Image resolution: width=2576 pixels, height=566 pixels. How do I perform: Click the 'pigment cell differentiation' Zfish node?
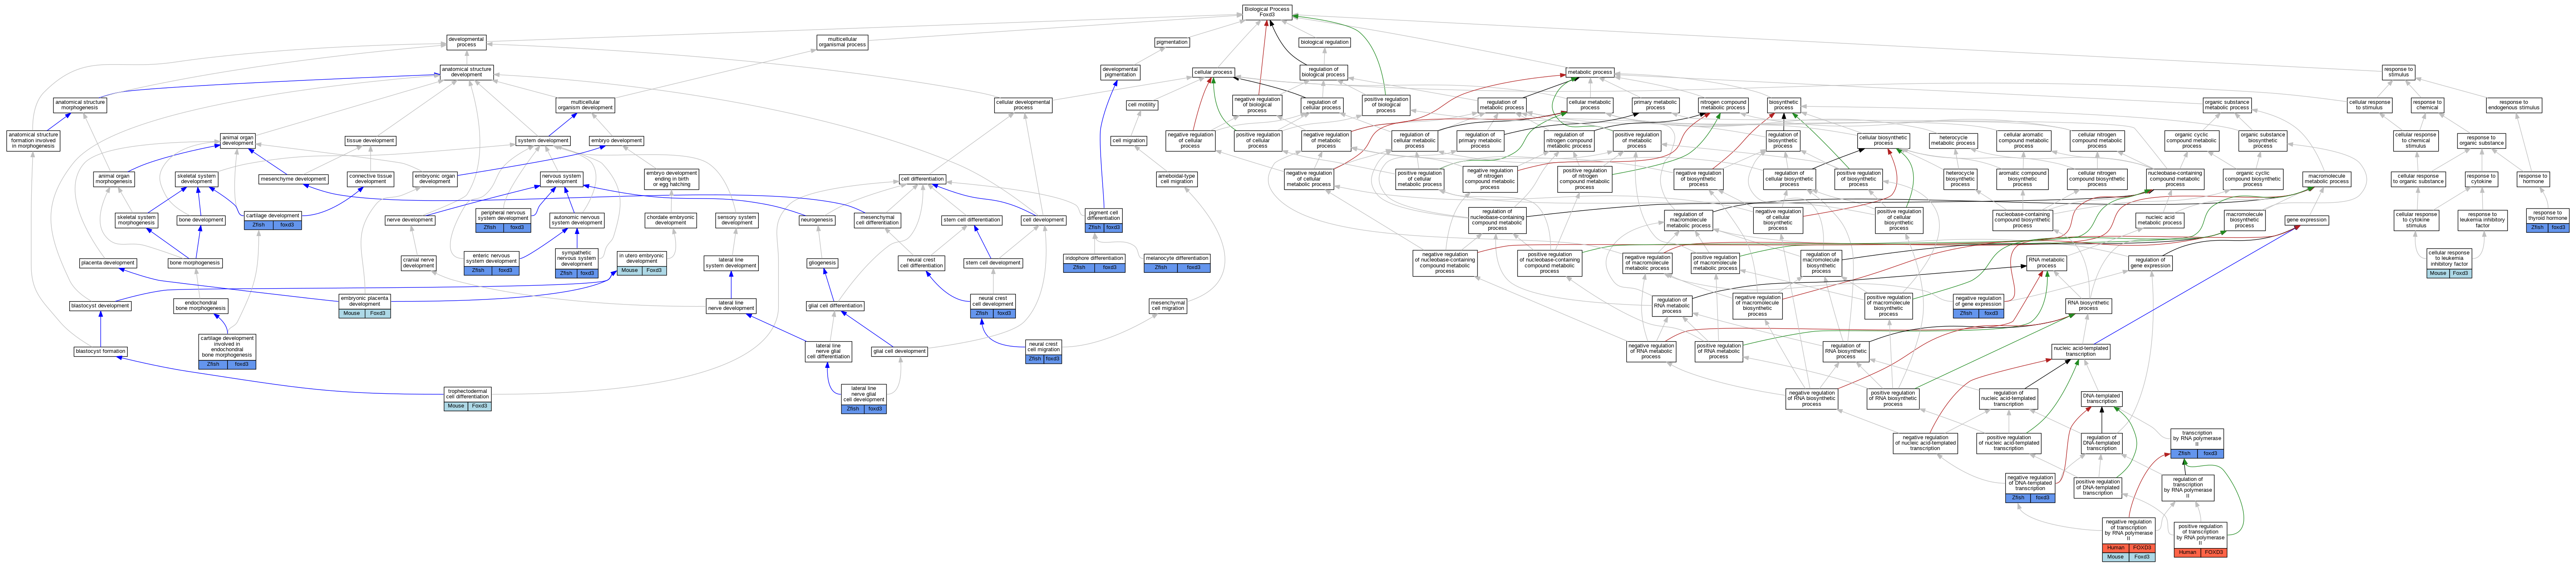1104,219
